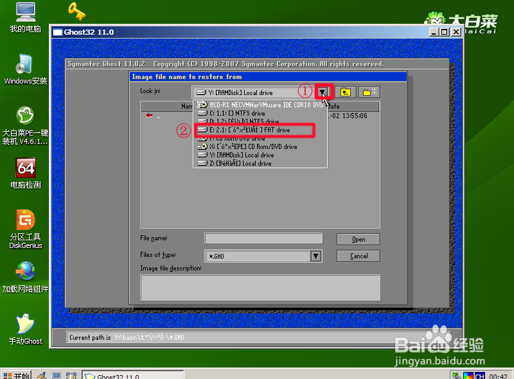Open the 加载网络组件 globe icon
514x379 pixels.
(26, 277)
